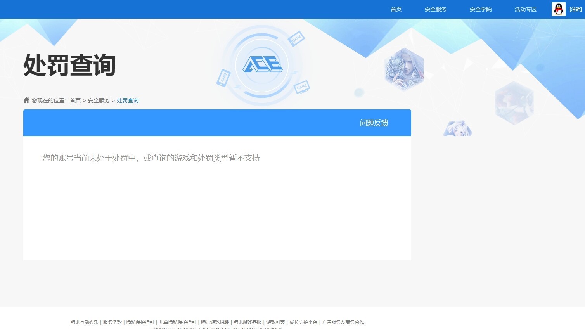Image resolution: width=585 pixels, height=329 pixels.
Task: Click 首页 in the breadcrumb trail
Action: 75,100
